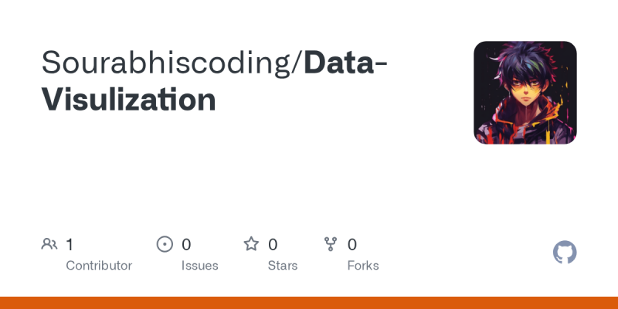The height and width of the screenshot is (309, 618).
Task: Click the bold "Data-" text in title
Action: click(345, 63)
